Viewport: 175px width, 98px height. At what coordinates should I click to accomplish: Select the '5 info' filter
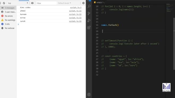click(8, 24)
